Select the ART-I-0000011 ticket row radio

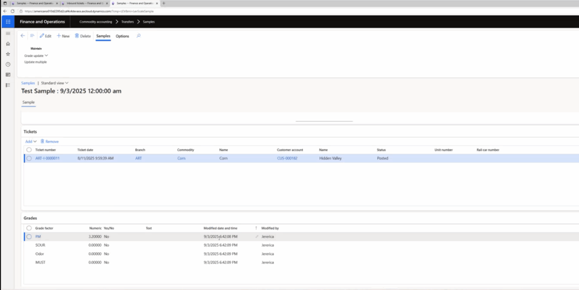point(28,159)
